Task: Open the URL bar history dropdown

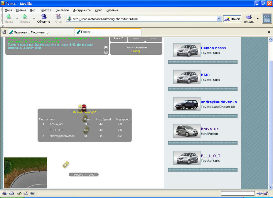Action: tap(219, 19)
